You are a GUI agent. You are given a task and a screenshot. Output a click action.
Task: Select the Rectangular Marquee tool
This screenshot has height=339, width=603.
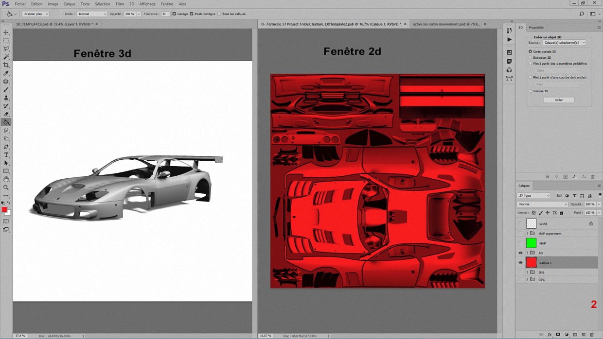6,41
